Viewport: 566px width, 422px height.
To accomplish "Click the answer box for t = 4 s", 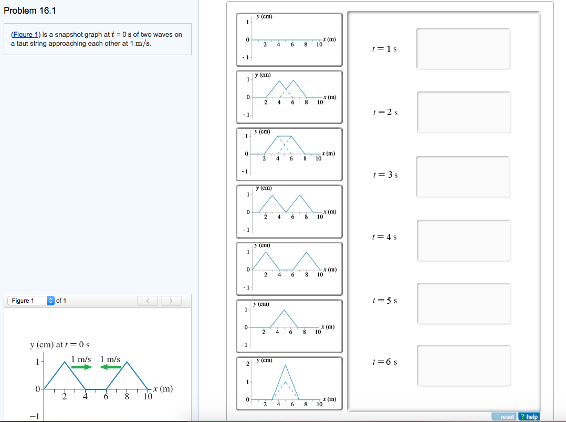I will [x=463, y=240].
